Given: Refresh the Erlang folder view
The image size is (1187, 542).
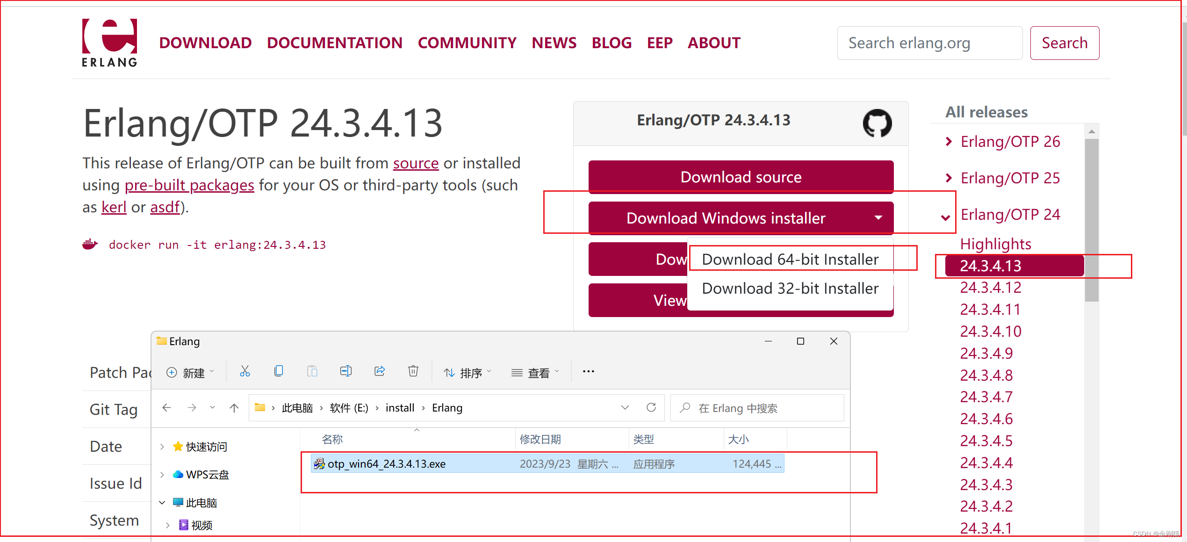Looking at the screenshot, I should (x=651, y=408).
